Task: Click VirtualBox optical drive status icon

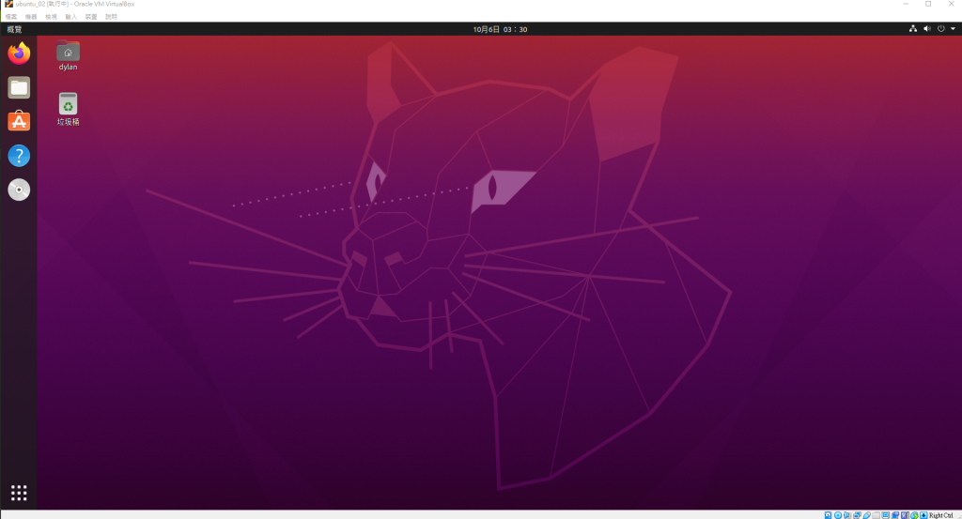Action: (837, 514)
